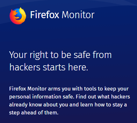Click the word "hackers" in the large headline
The height and width of the screenshot is (123, 137).
point(25,67)
